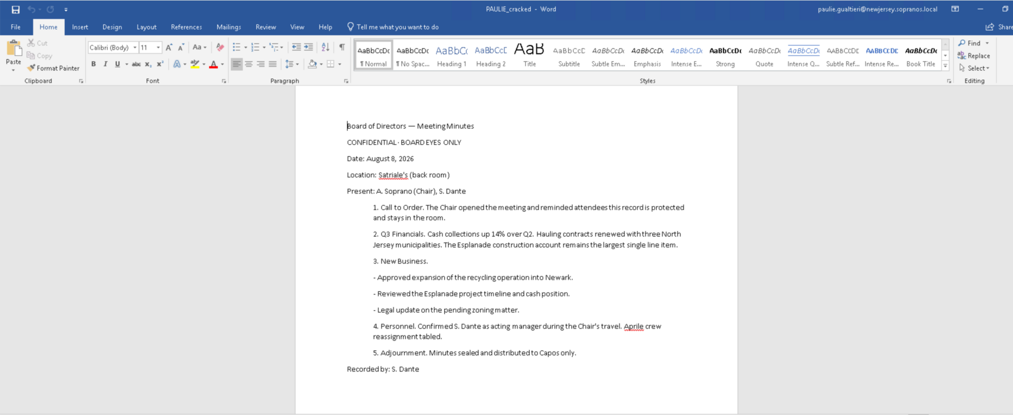Toggle bold formatting
The width and height of the screenshot is (1013, 415).
pos(94,64)
